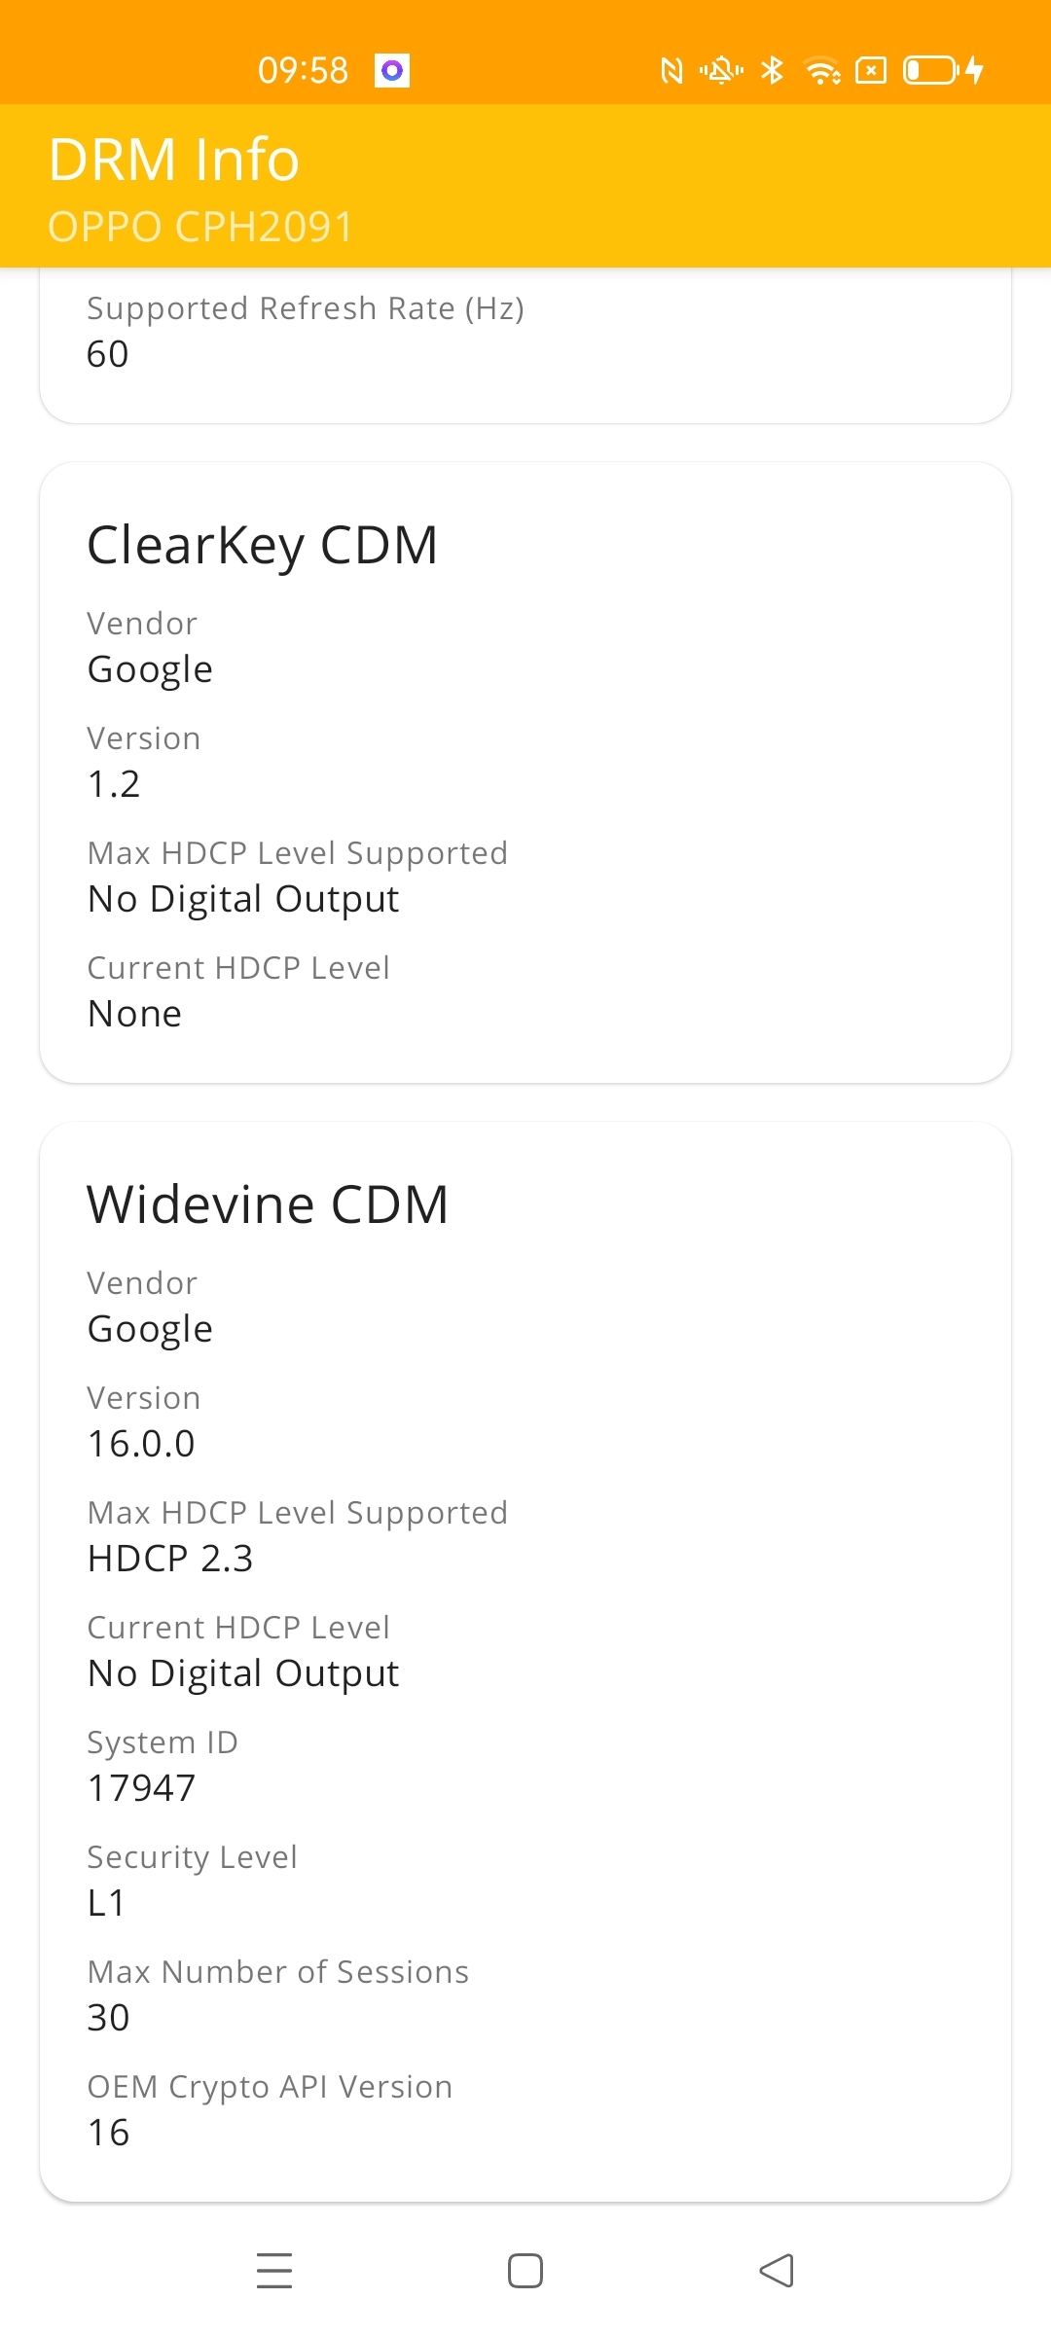Tap the clock showing 09:58
The height and width of the screenshot is (2335, 1051).
pos(303,69)
